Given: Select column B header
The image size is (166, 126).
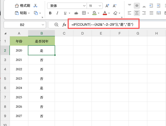Looking at the screenshot, I should point(42,34).
